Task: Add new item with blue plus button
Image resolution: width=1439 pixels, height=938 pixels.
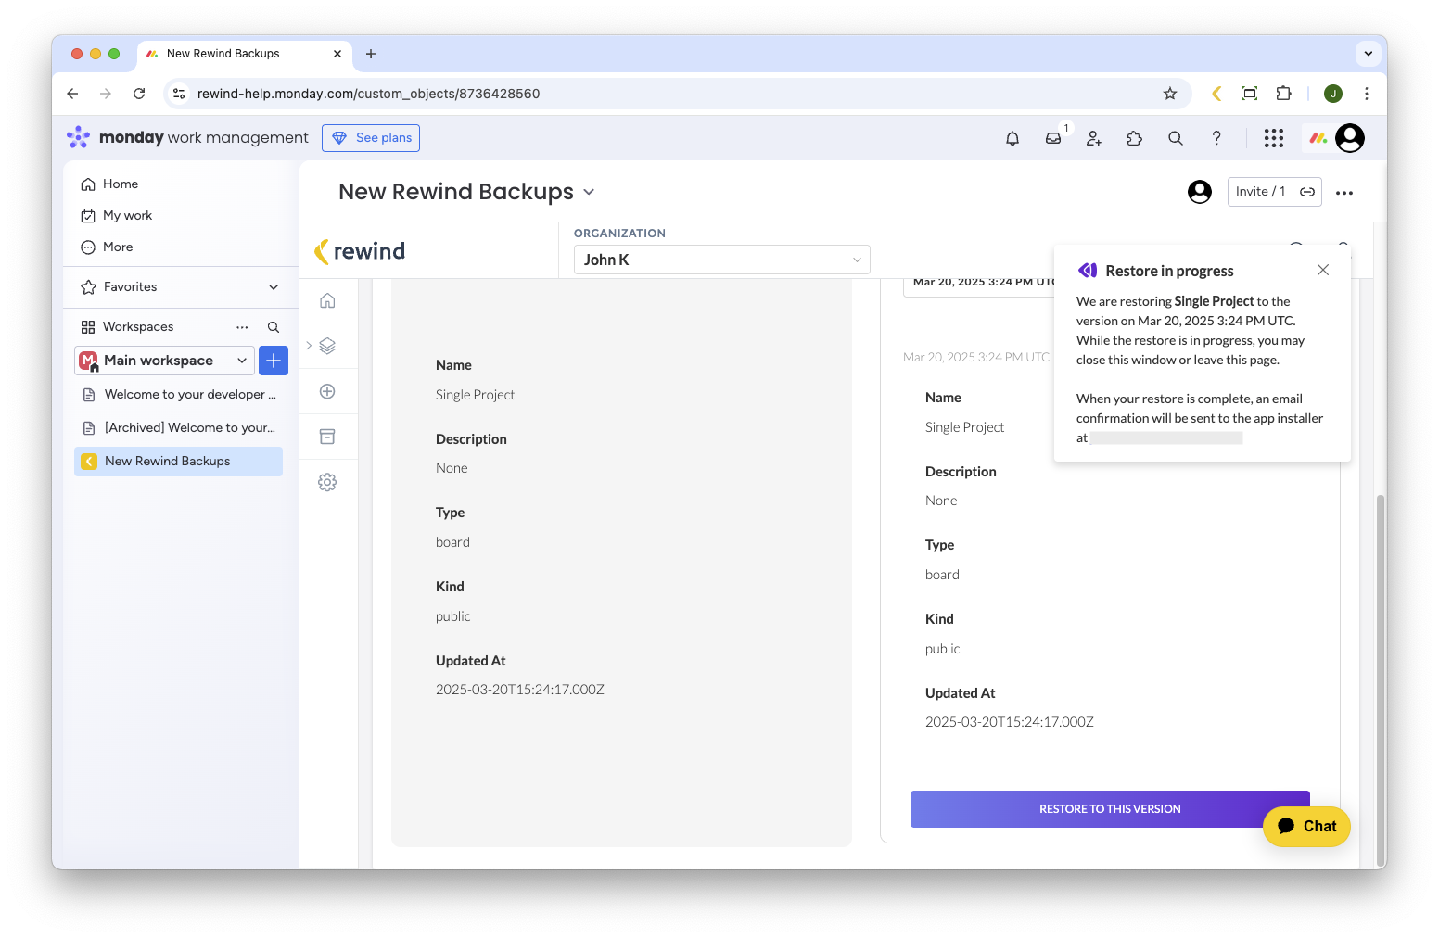Action: [274, 361]
